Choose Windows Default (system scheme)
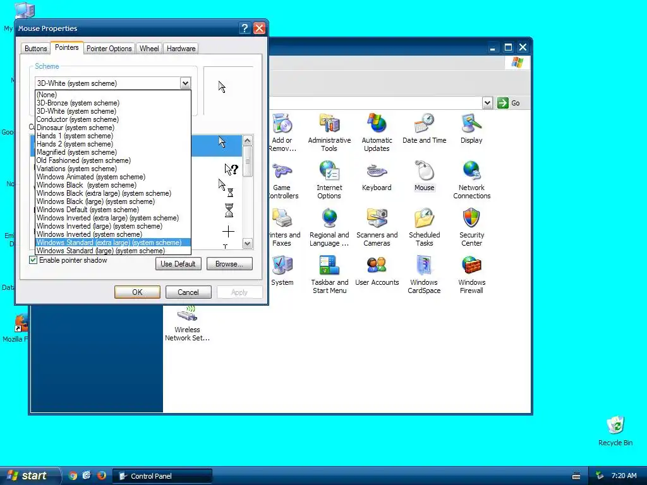This screenshot has width=647, height=485. [112, 210]
